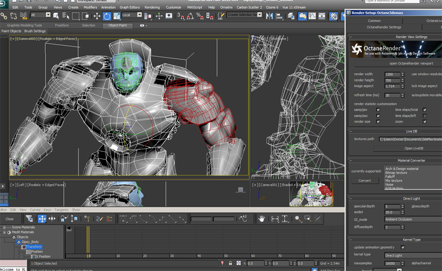Screen dimensions: 442x271
Task: Select the Pan hand tool in curve editor
Action: coord(261,218)
